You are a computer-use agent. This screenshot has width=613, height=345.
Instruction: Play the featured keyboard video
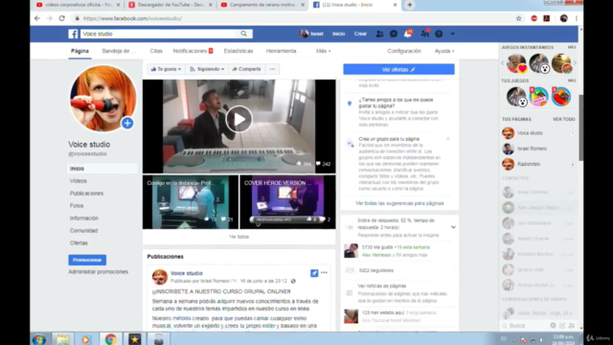238,119
